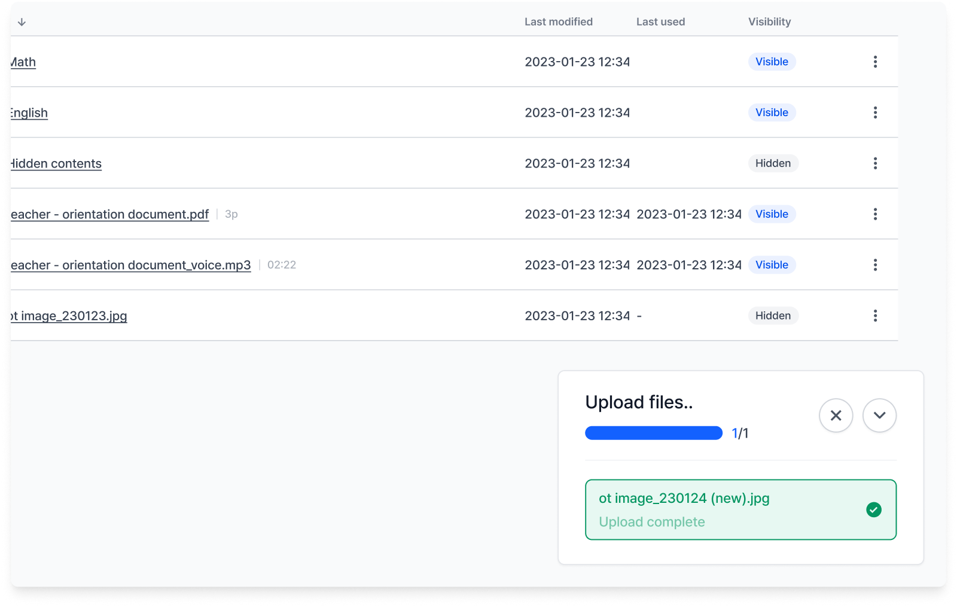This screenshot has height=607, width=957.
Task: Open more options for orientation document_voice.mp3 row
Action: (x=875, y=265)
